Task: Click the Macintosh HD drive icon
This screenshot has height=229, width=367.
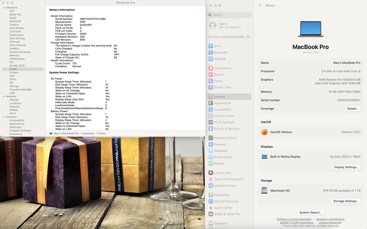Action: (x=264, y=190)
